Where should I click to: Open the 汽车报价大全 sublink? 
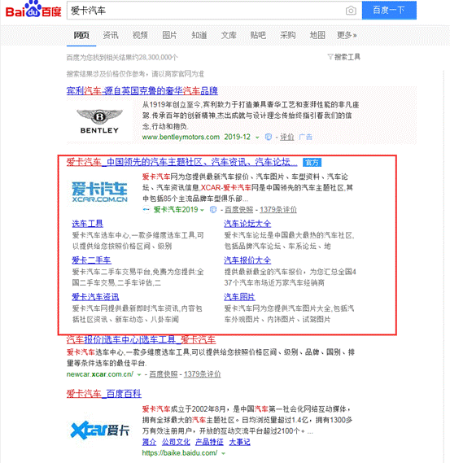click(247, 260)
